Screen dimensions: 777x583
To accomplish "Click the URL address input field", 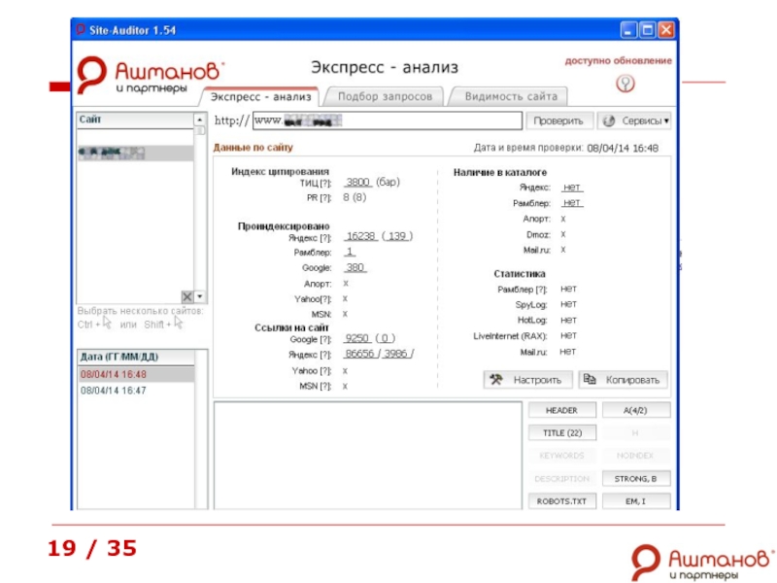I will coord(387,120).
